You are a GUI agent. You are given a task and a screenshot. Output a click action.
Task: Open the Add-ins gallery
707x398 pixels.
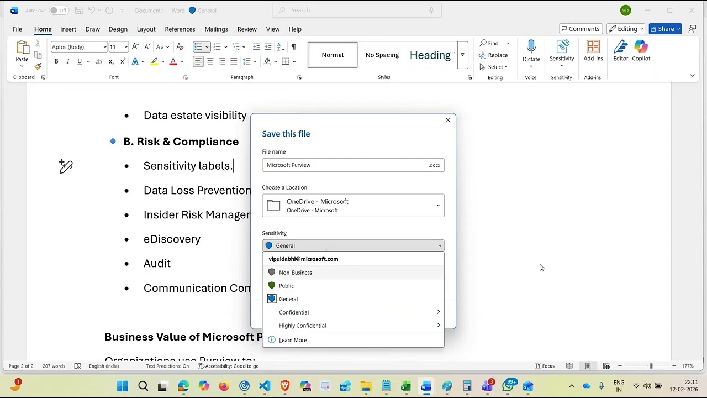click(x=593, y=51)
